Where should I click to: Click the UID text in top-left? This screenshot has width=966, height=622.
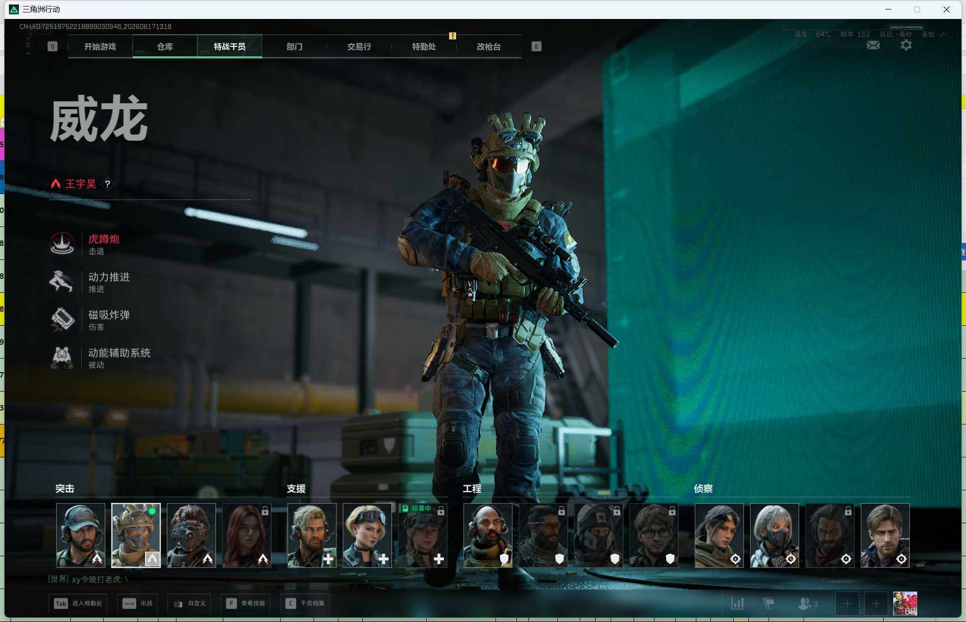tap(95, 26)
